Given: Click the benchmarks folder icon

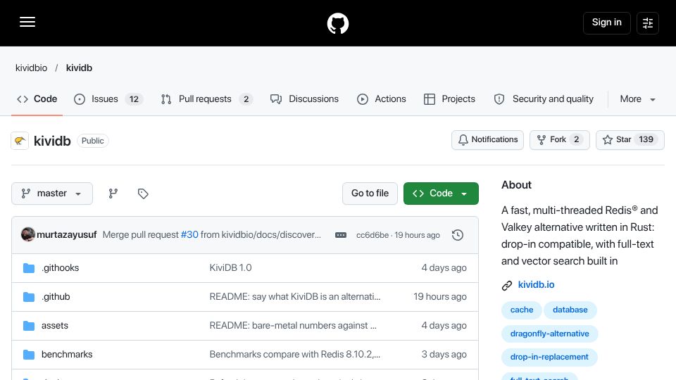Looking at the screenshot, I should pyautogui.click(x=29, y=355).
